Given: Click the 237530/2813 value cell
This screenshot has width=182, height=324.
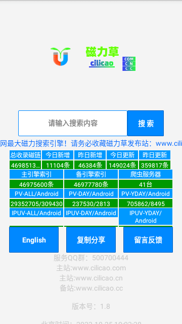Looking at the screenshot, I should tap(91, 204).
